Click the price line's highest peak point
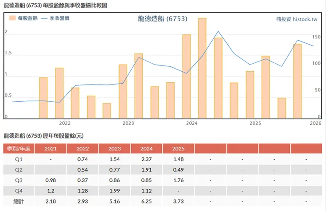The height and width of the screenshot is (211, 328). (218, 31)
